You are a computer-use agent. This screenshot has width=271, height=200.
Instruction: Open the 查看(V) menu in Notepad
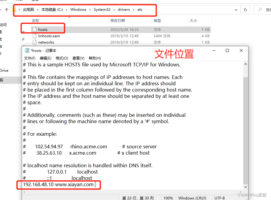tap(78, 58)
